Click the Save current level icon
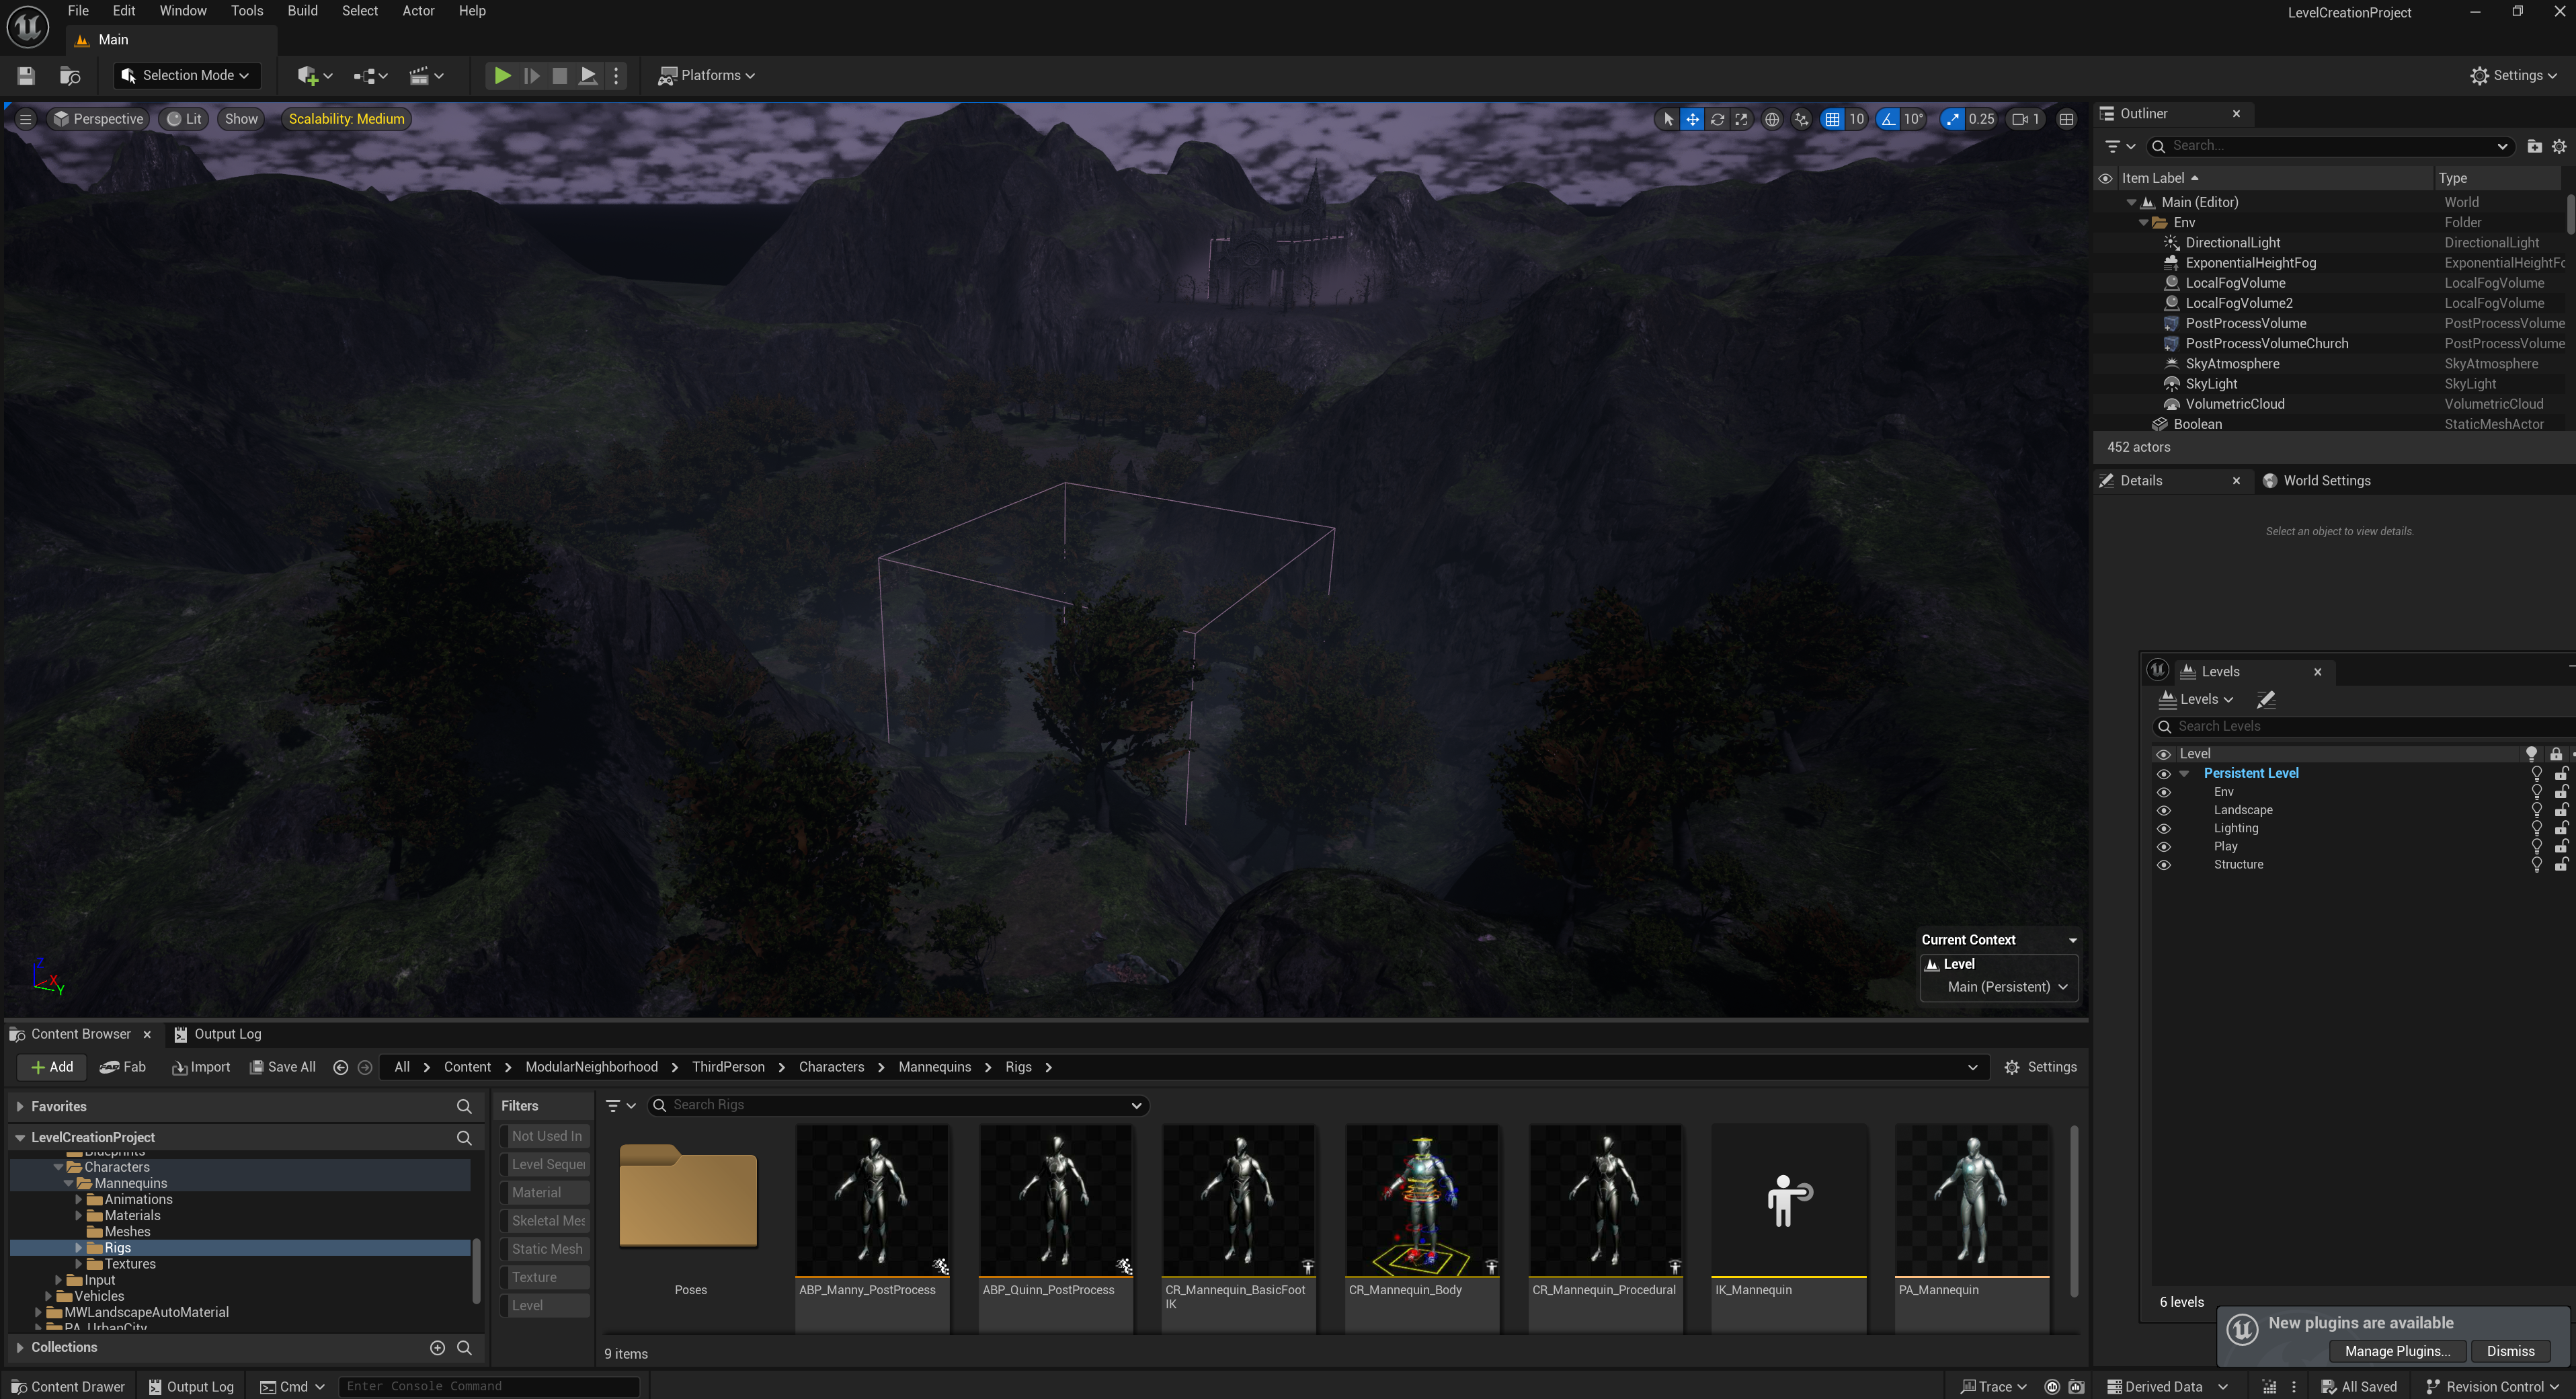Screen dimensions: 2576x1399 26,75
